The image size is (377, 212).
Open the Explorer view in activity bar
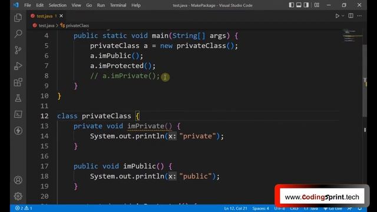(x=18, y=18)
